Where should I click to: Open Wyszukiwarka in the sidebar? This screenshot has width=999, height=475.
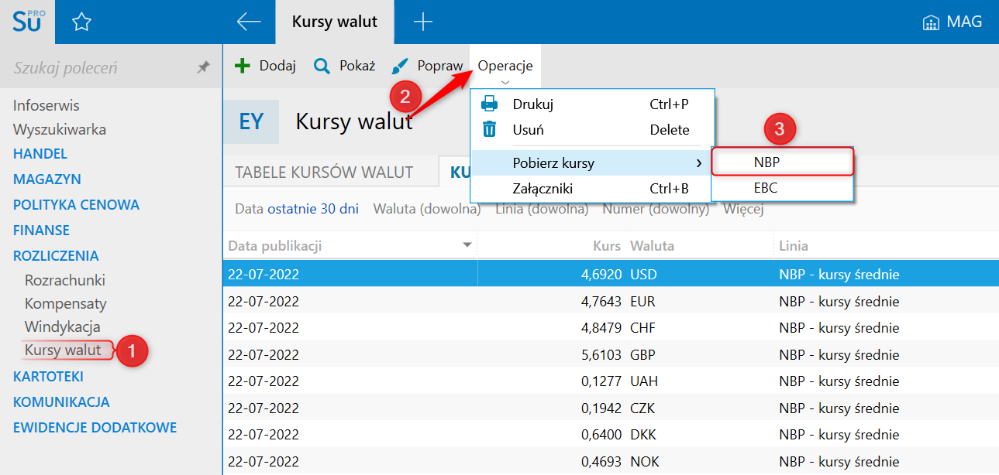coord(60,129)
